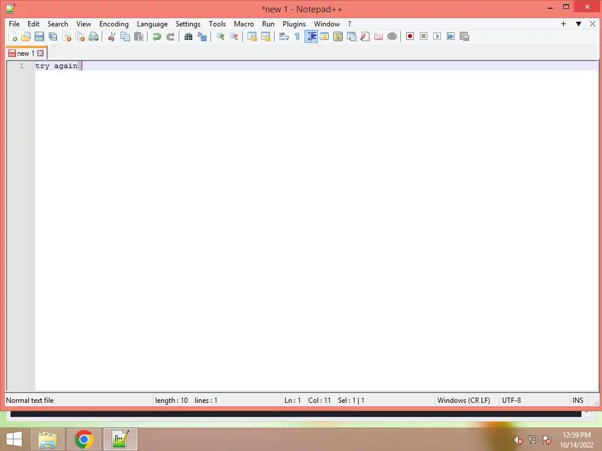Image resolution: width=602 pixels, height=451 pixels.
Task: Open the Macro menu
Action: (244, 23)
